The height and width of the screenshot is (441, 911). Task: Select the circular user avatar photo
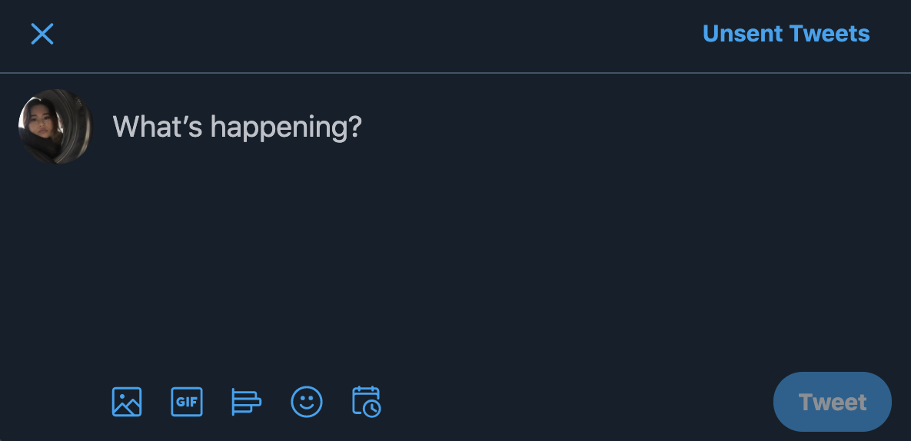coord(55,126)
